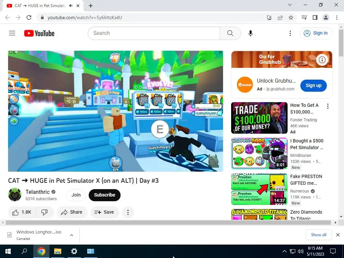Open Telanthric channel avatar
The image size is (344, 258).
(15, 195)
